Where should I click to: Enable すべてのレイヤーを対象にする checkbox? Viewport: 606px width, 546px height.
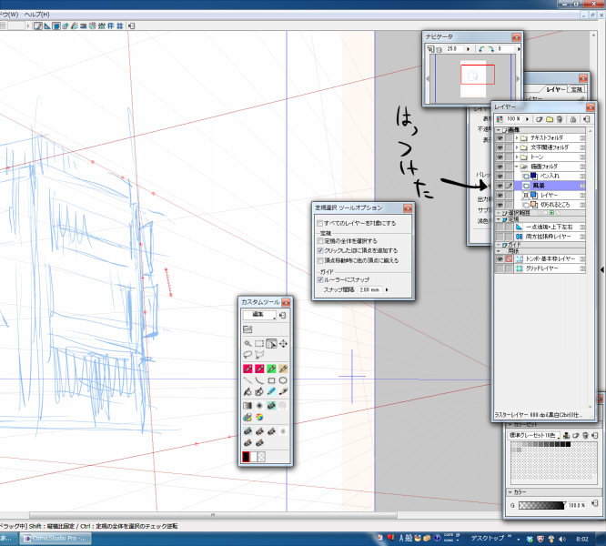tap(319, 223)
